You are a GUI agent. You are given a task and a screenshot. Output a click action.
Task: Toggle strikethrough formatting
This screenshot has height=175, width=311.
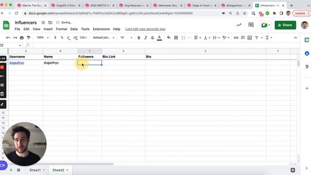click(x=152, y=38)
